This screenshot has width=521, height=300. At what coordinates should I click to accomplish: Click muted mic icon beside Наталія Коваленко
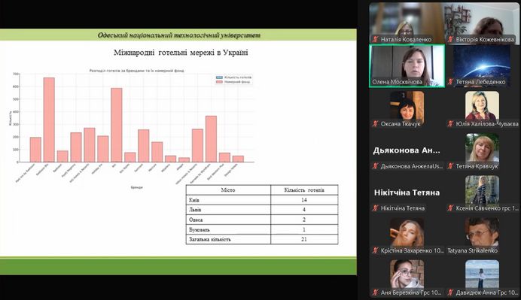click(375, 40)
